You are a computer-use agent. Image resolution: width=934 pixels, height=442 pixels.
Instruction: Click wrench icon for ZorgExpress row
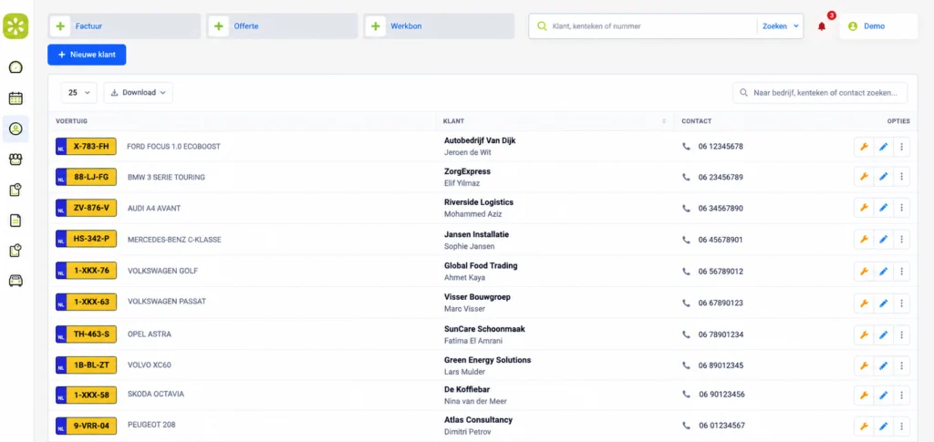[x=864, y=177]
